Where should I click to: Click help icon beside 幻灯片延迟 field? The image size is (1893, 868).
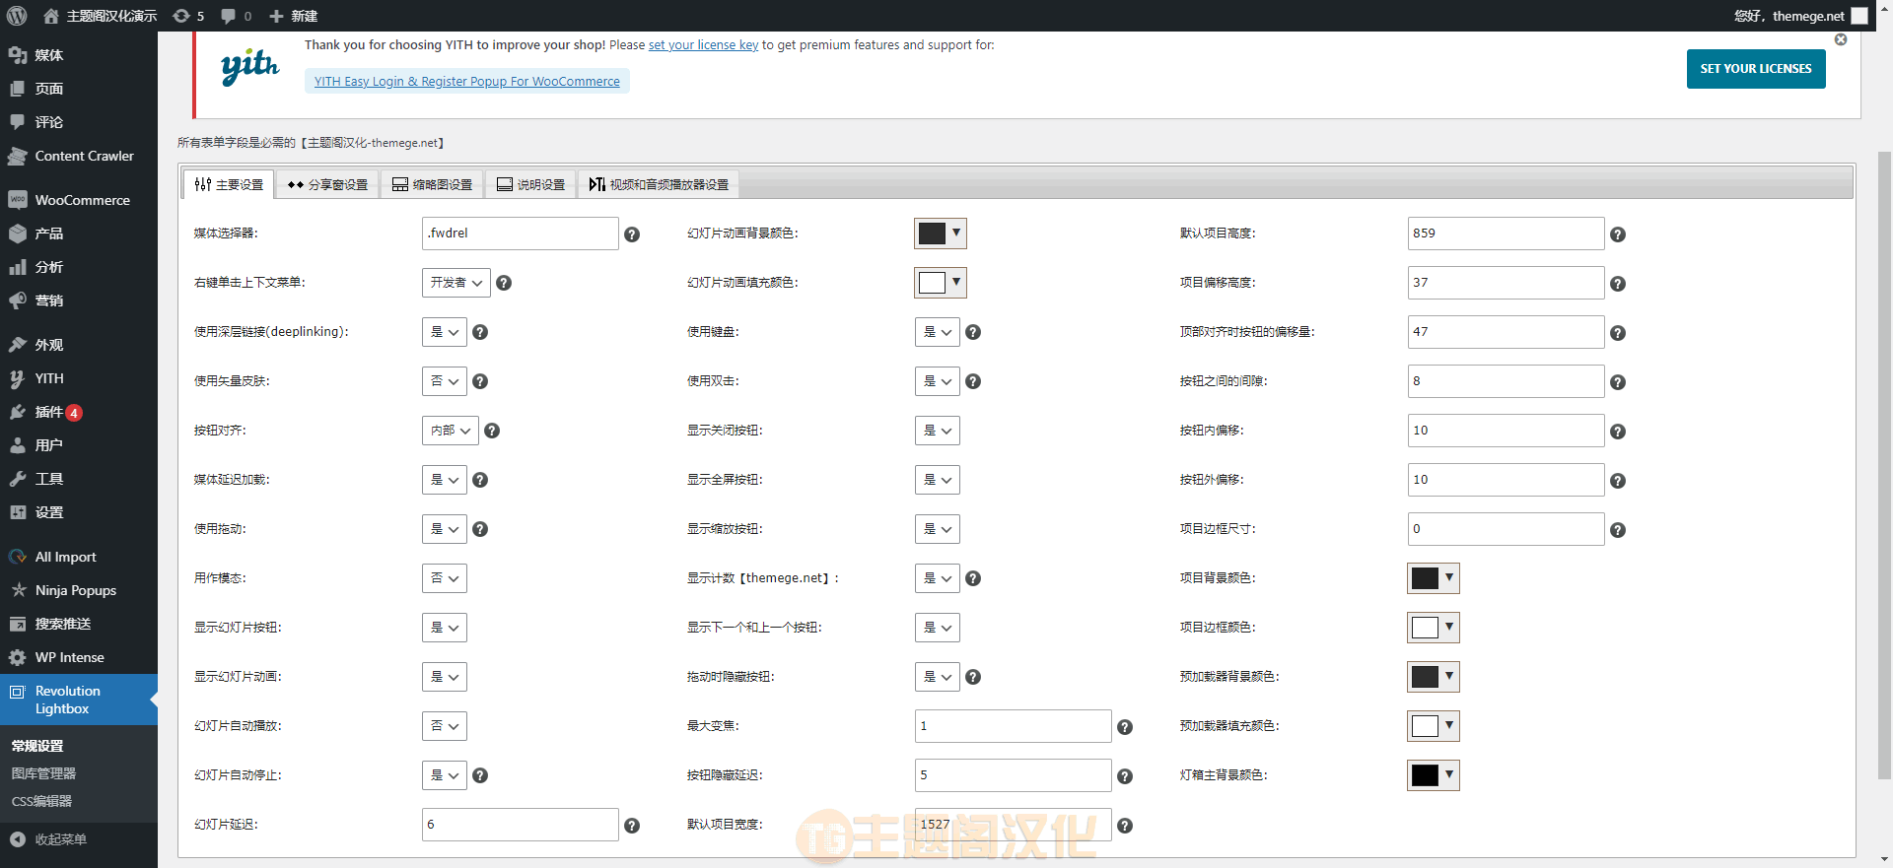tap(632, 826)
